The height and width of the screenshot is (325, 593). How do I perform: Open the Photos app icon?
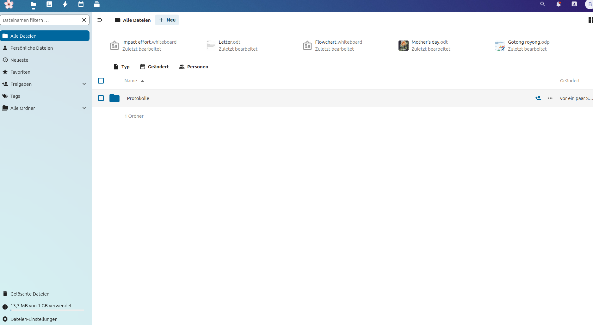tap(49, 4)
